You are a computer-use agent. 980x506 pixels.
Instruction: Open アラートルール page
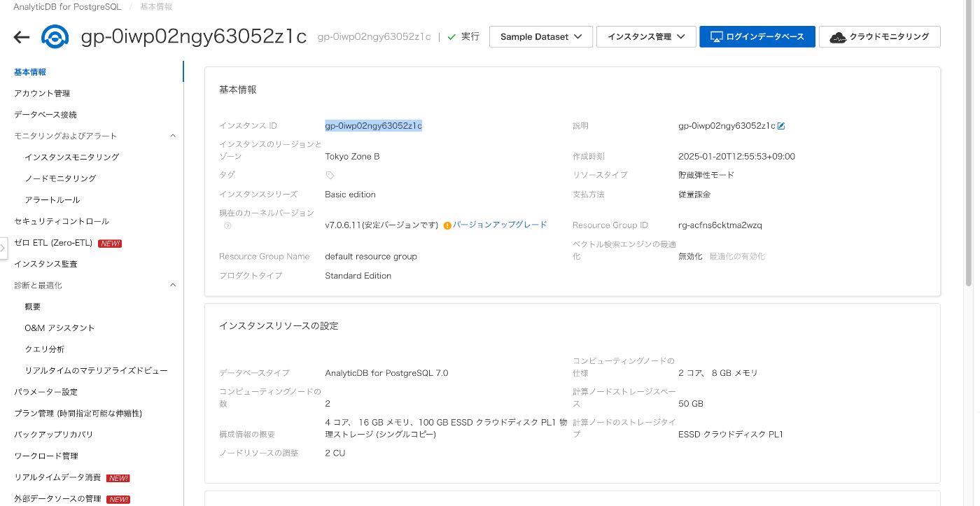click(x=52, y=200)
